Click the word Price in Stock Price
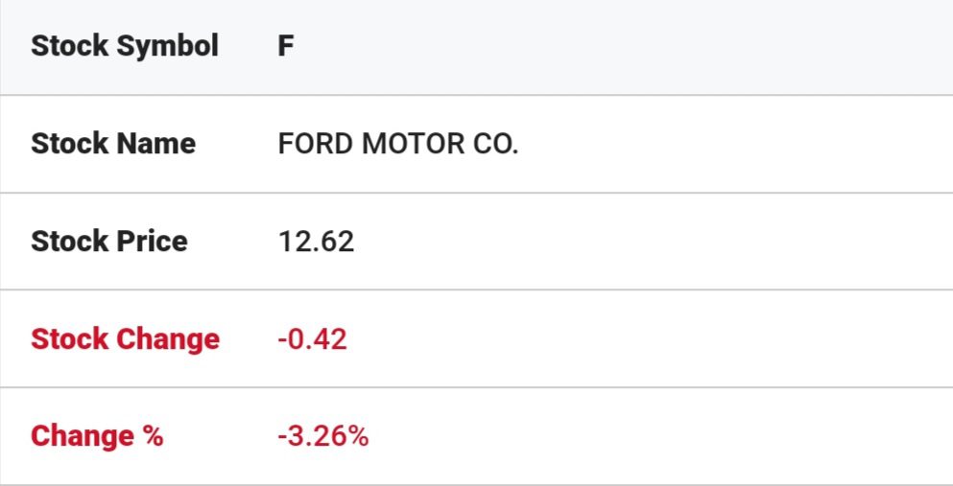The width and height of the screenshot is (953, 486). point(153,242)
